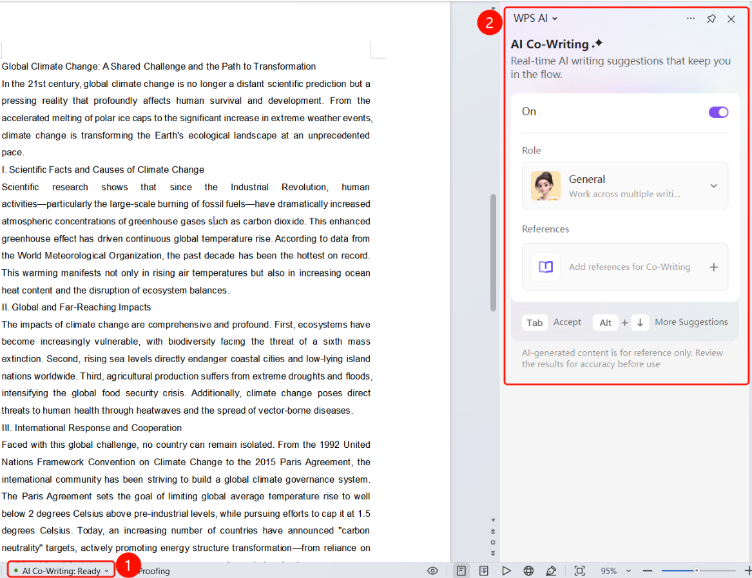Click the document vertical scrollbar thumb
The image size is (752, 578).
coord(493,253)
